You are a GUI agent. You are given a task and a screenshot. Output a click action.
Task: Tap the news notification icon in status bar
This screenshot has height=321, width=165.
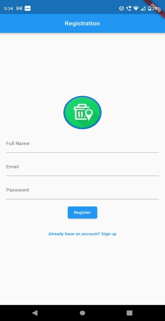(27, 9)
